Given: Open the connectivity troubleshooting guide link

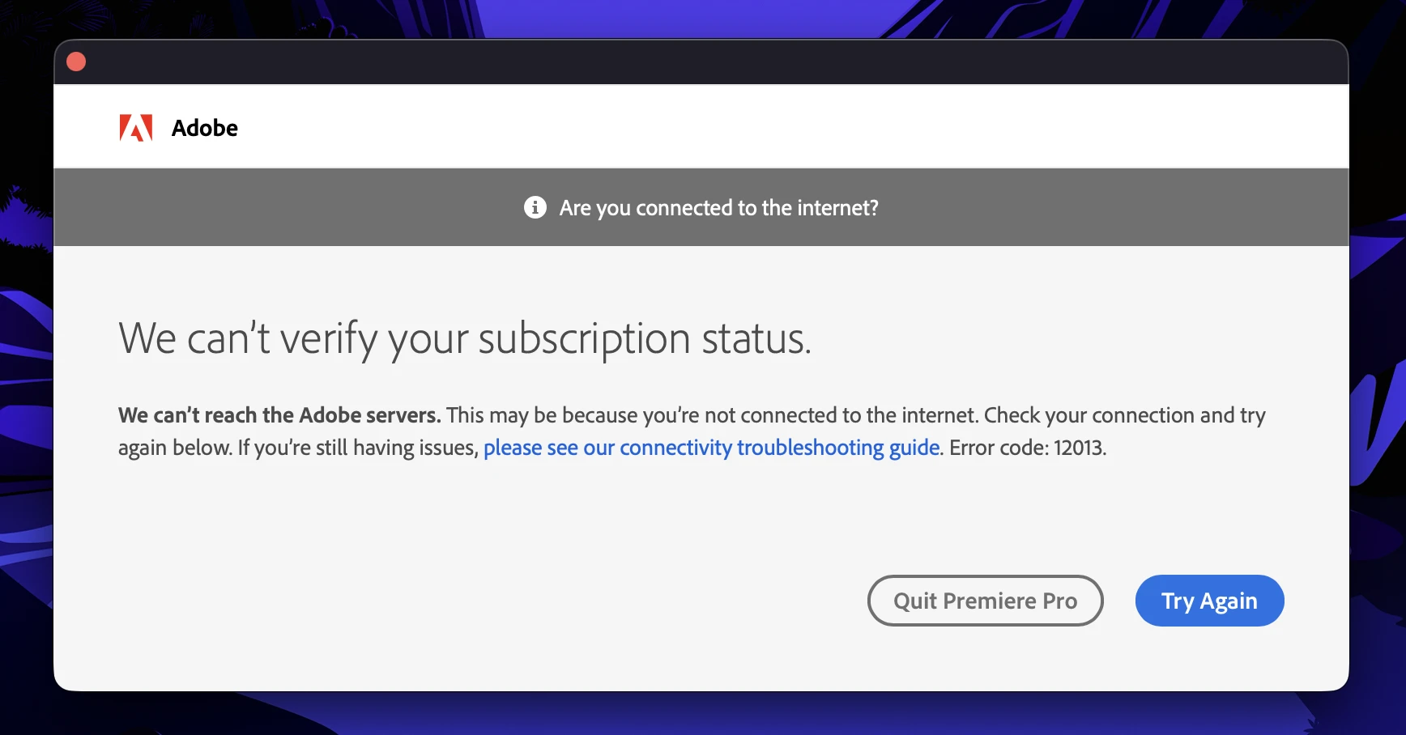Looking at the screenshot, I should (712, 448).
